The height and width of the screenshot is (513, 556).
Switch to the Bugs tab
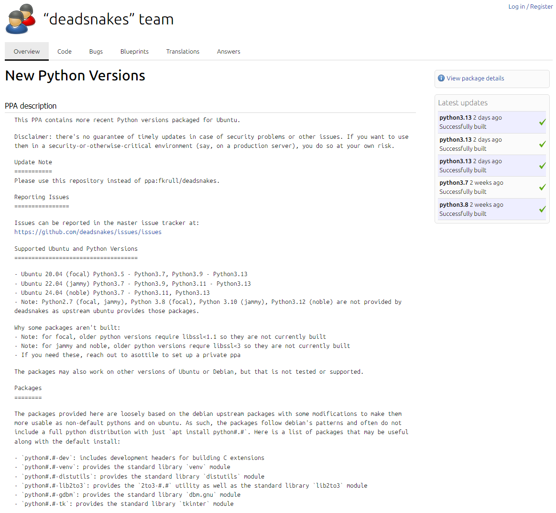96,52
